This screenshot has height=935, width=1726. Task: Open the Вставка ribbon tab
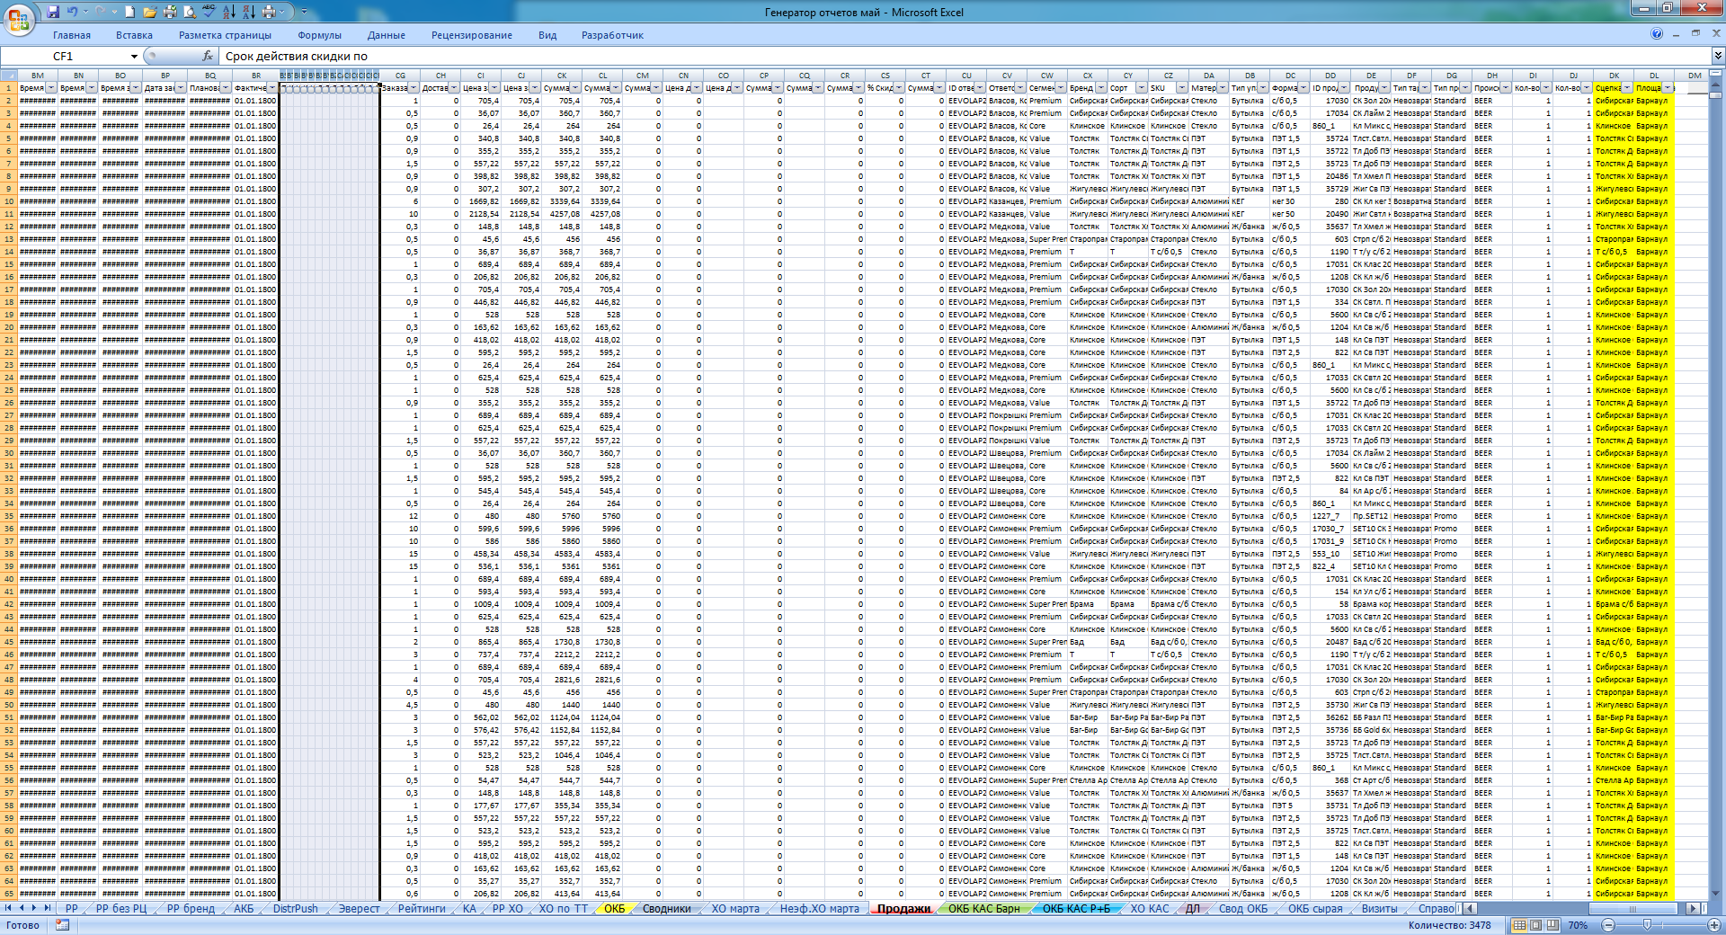[x=134, y=35]
